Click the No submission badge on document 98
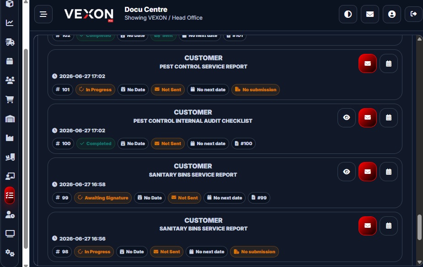The width and height of the screenshot is (423, 267). pyautogui.click(x=254, y=251)
